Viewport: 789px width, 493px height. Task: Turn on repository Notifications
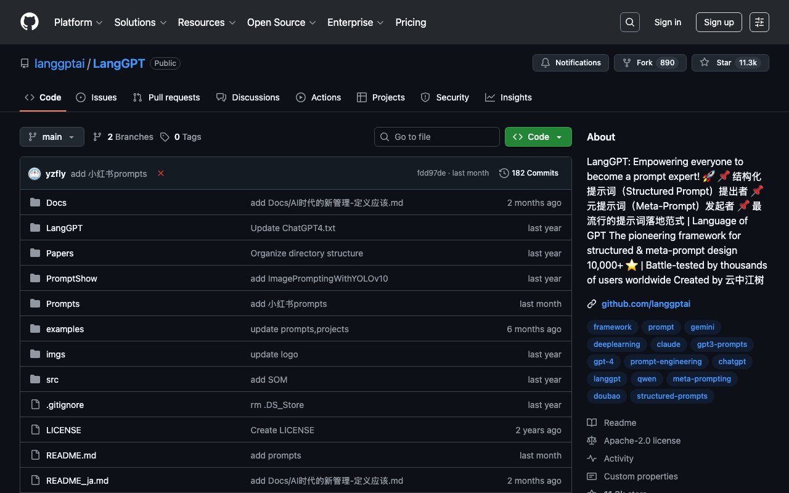tap(571, 63)
